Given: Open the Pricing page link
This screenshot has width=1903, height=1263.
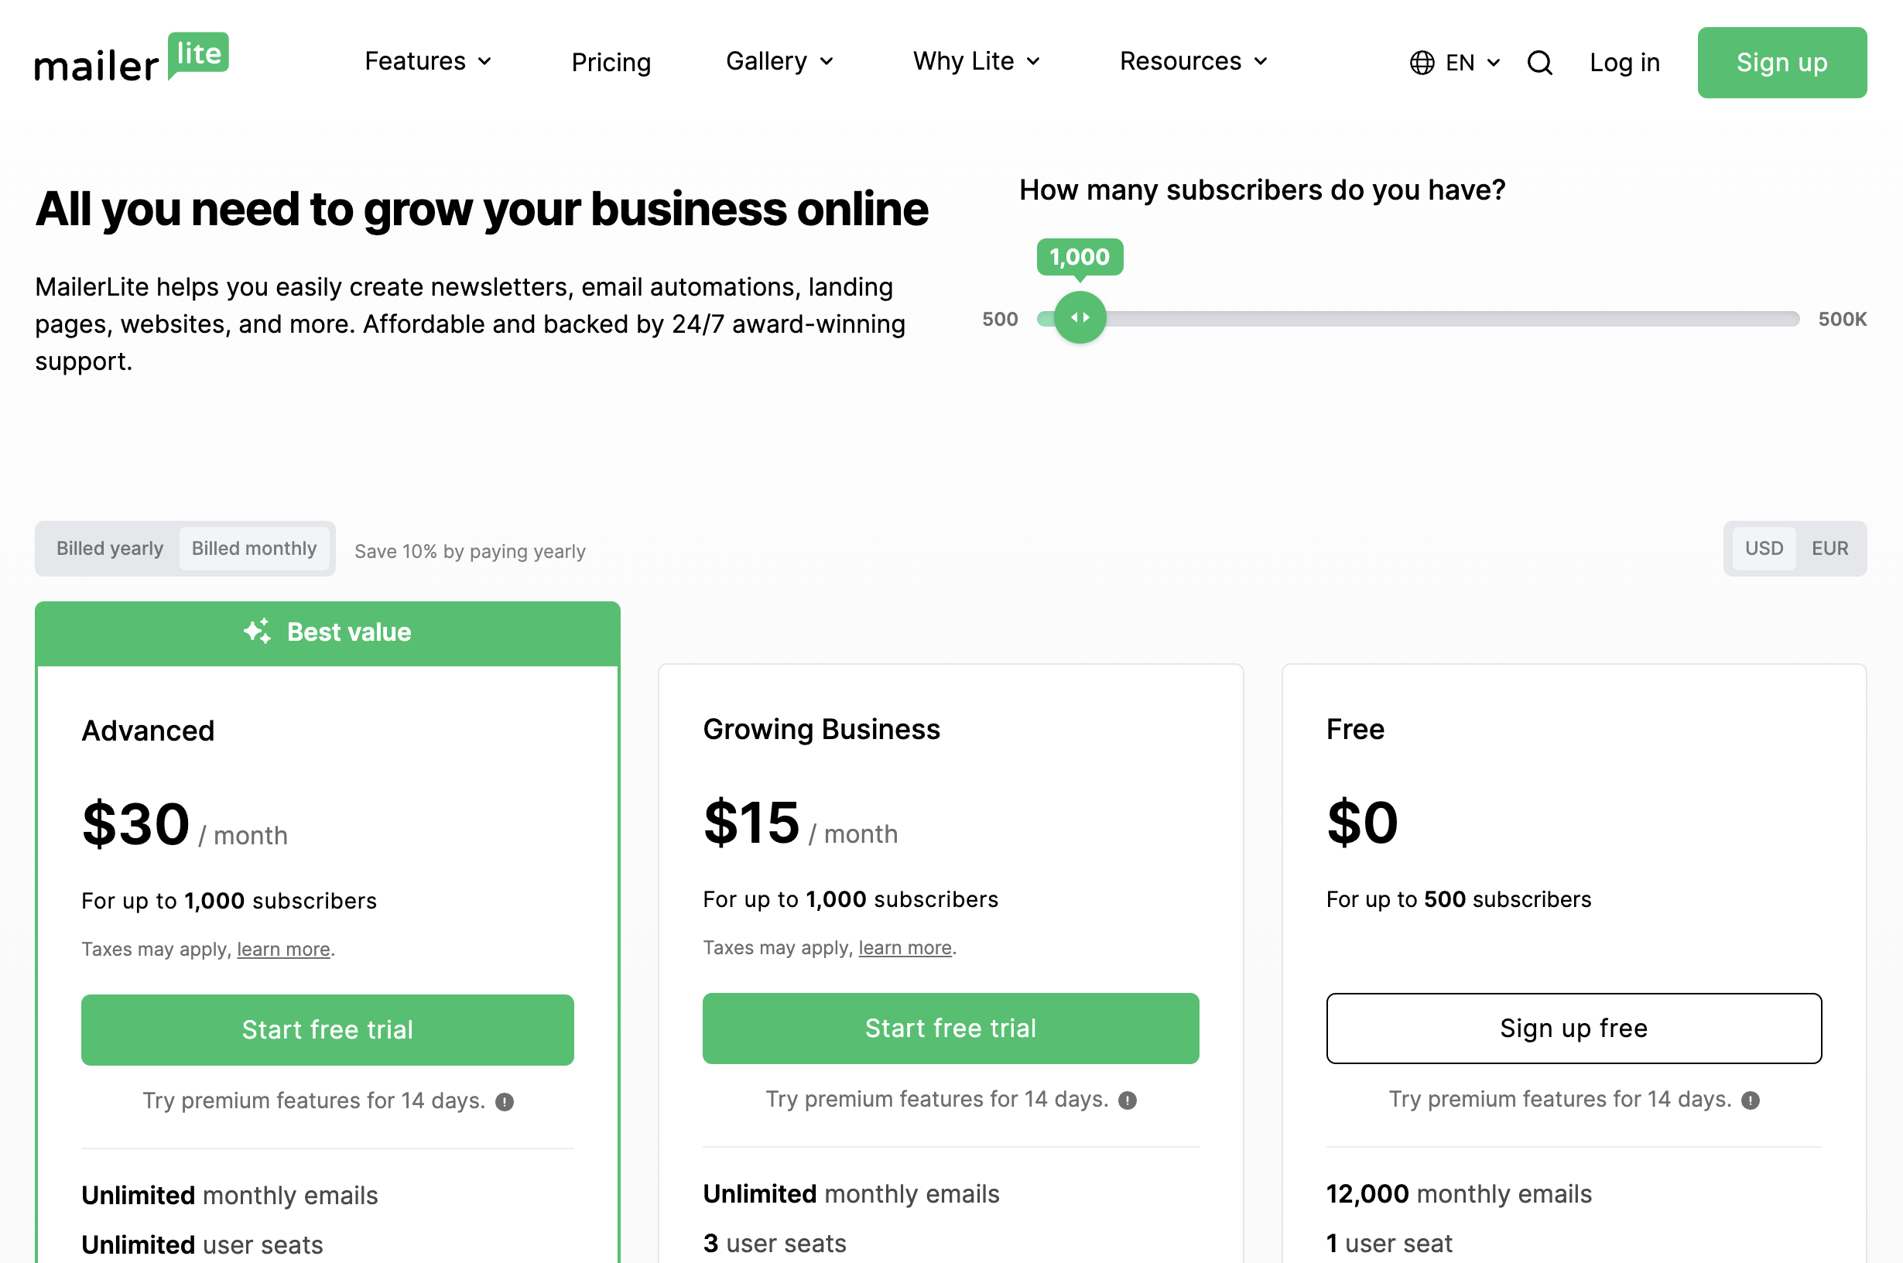Looking at the screenshot, I should tap(611, 63).
